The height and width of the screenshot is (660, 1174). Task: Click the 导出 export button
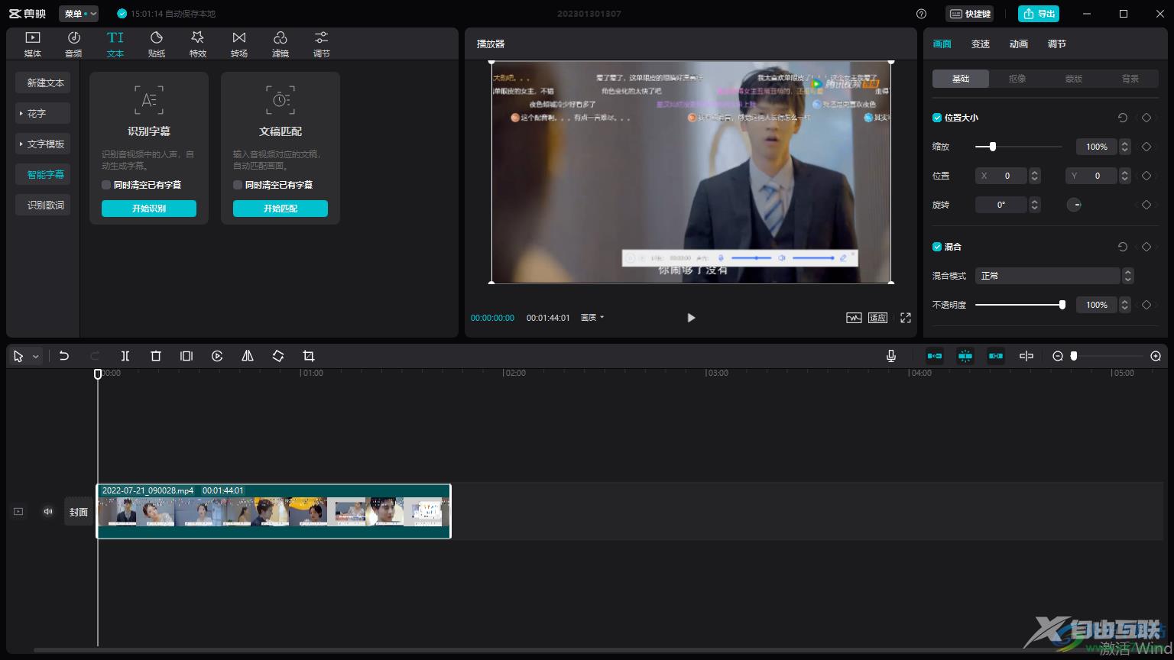(x=1039, y=14)
